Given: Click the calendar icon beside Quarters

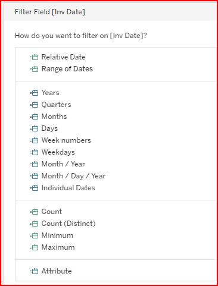Looking at the screenshot, I should pyautogui.click(x=34, y=105).
